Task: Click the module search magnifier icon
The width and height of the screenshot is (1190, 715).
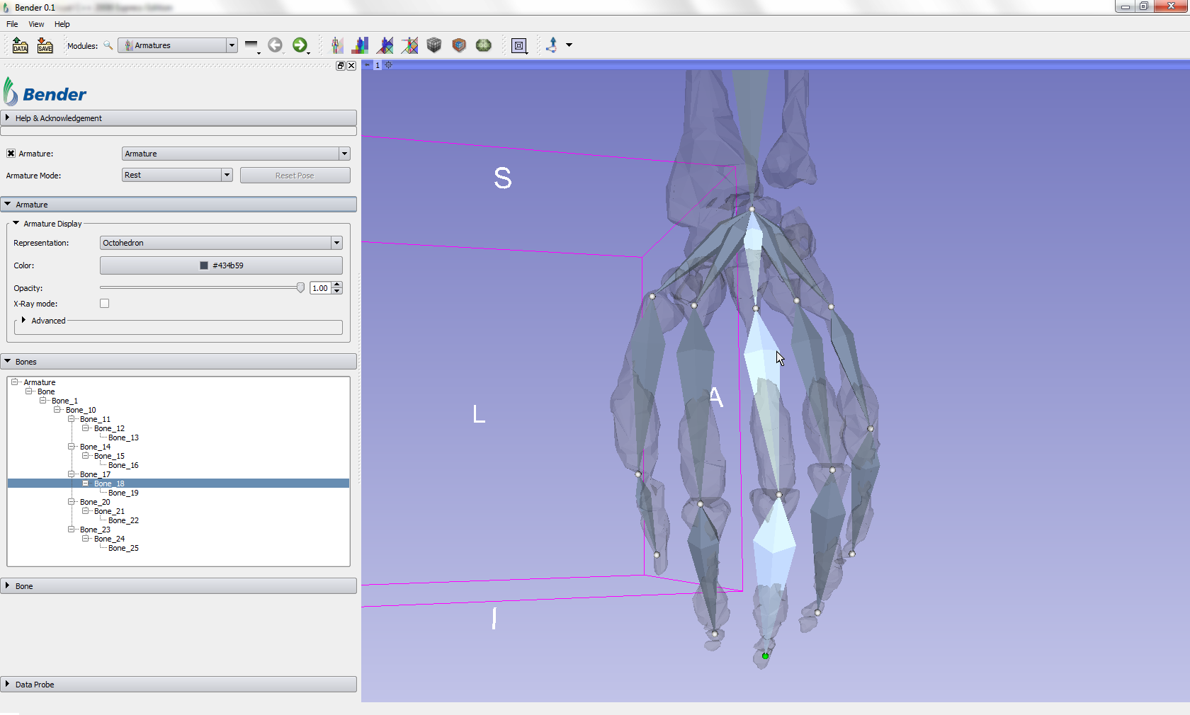Action: coord(108,45)
